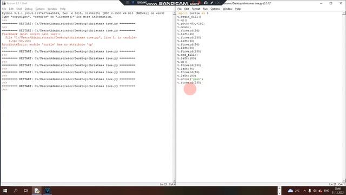The width and height of the screenshot is (346, 195).
Task: Open the File menu in the Python Shell
Action: 4,9
